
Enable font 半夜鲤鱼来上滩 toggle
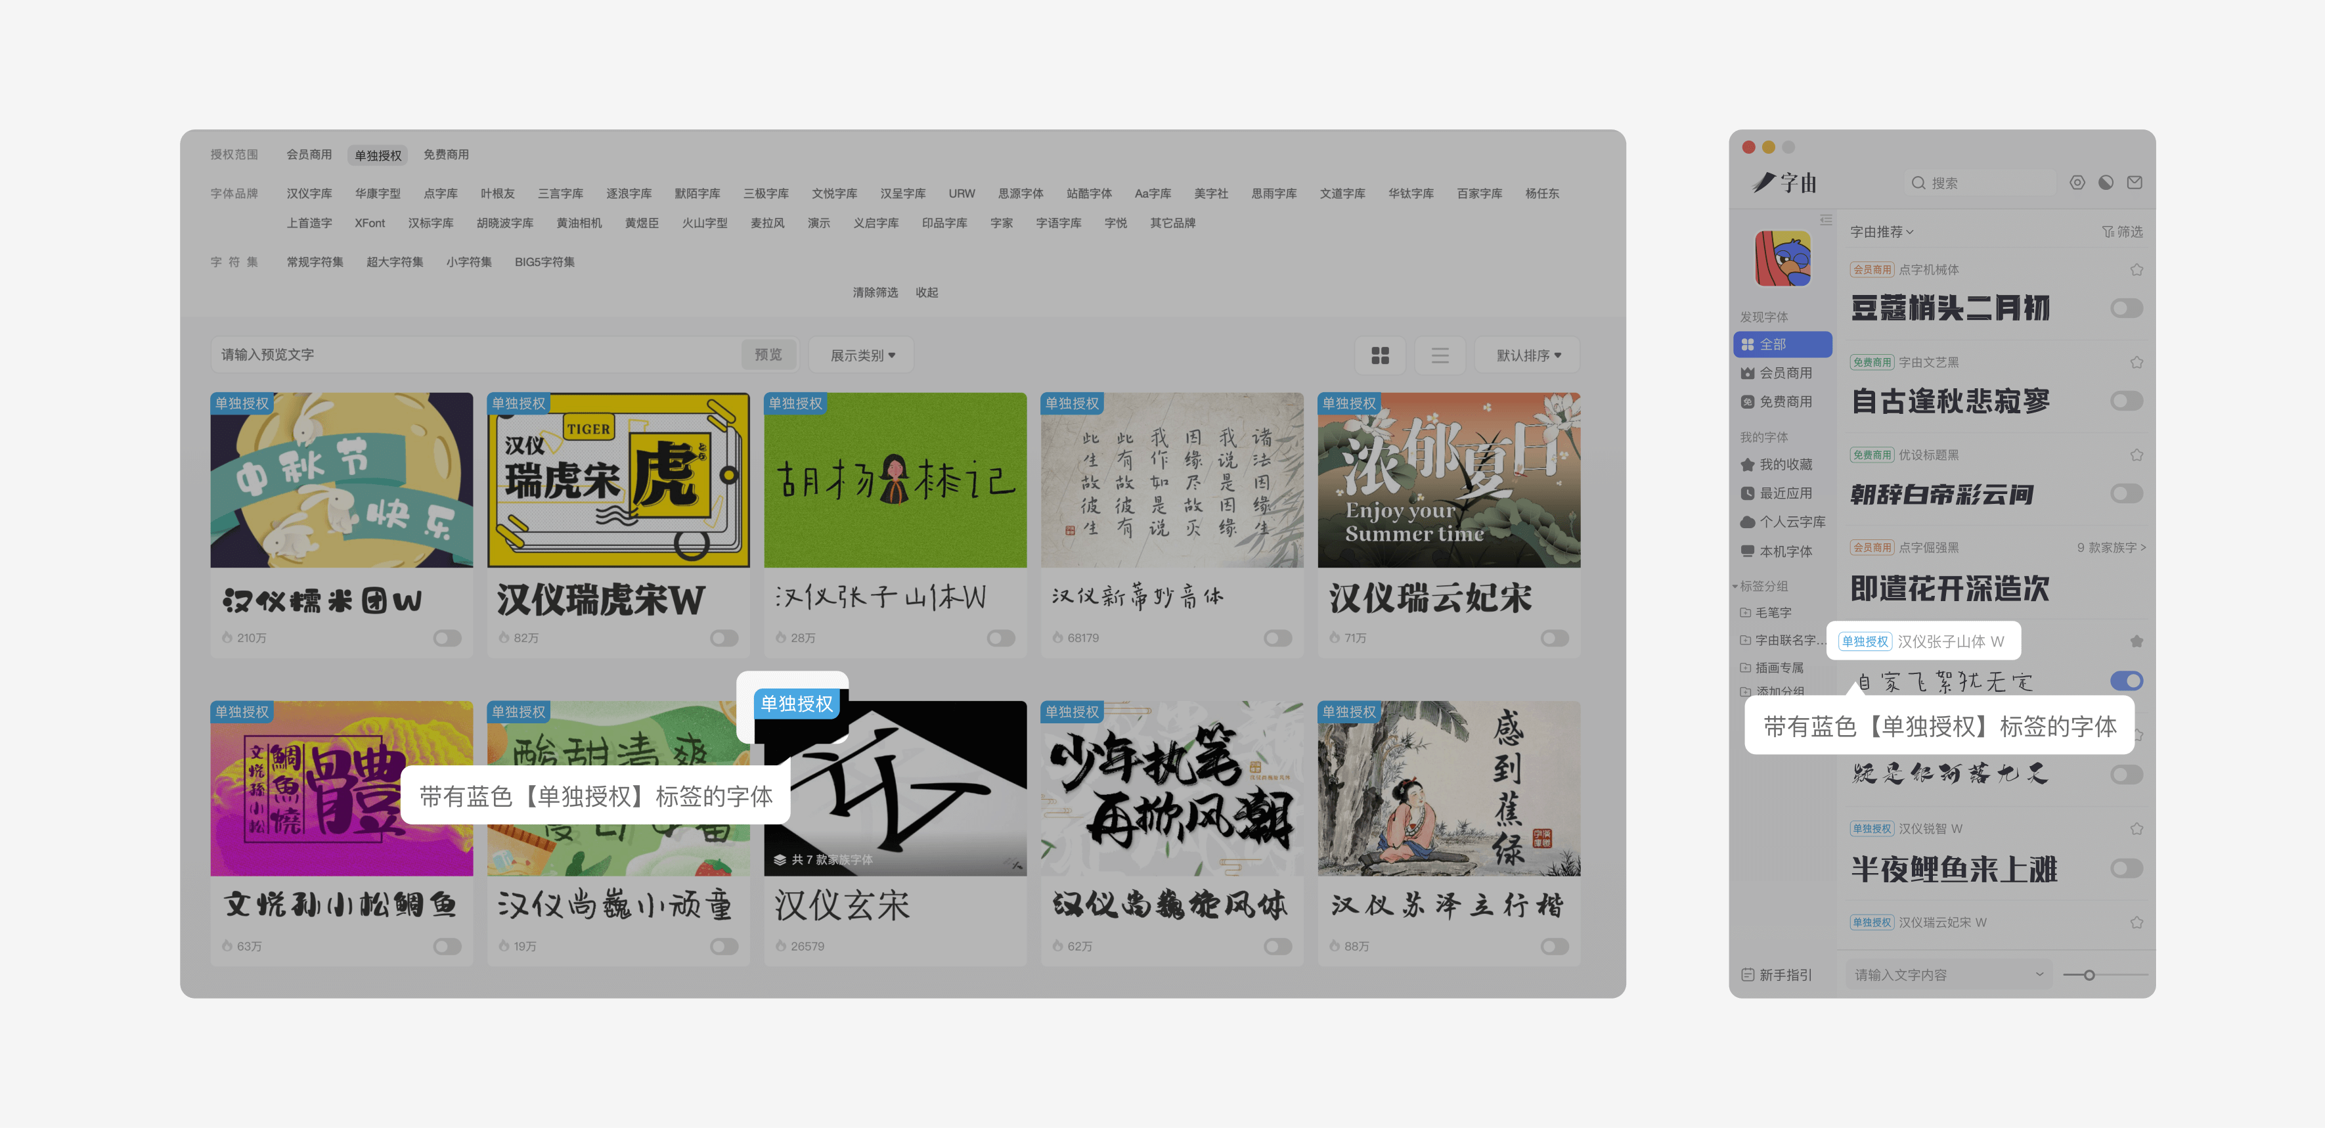[2127, 869]
